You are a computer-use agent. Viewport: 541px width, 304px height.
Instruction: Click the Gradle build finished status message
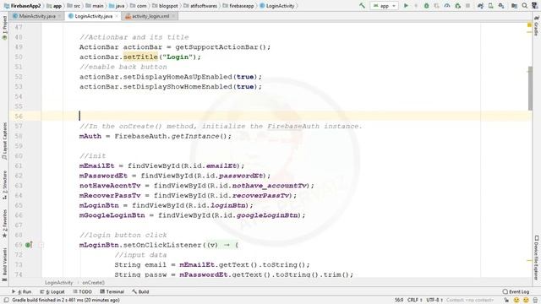pos(66,301)
